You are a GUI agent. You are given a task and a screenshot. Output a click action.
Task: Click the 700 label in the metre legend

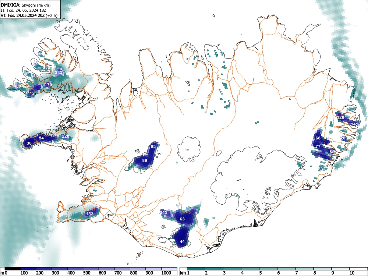pos(118,273)
